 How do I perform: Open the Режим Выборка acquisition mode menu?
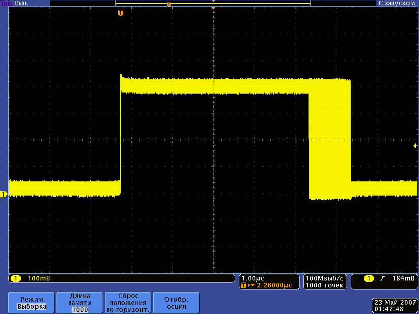coord(32,302)
